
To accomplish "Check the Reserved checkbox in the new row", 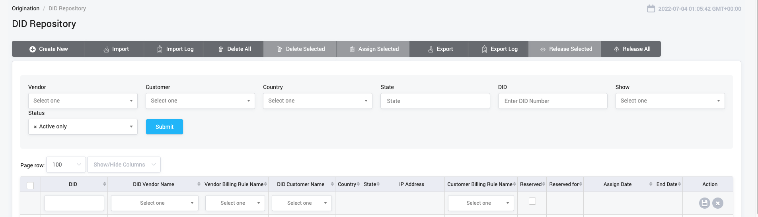I will [532, 201].
